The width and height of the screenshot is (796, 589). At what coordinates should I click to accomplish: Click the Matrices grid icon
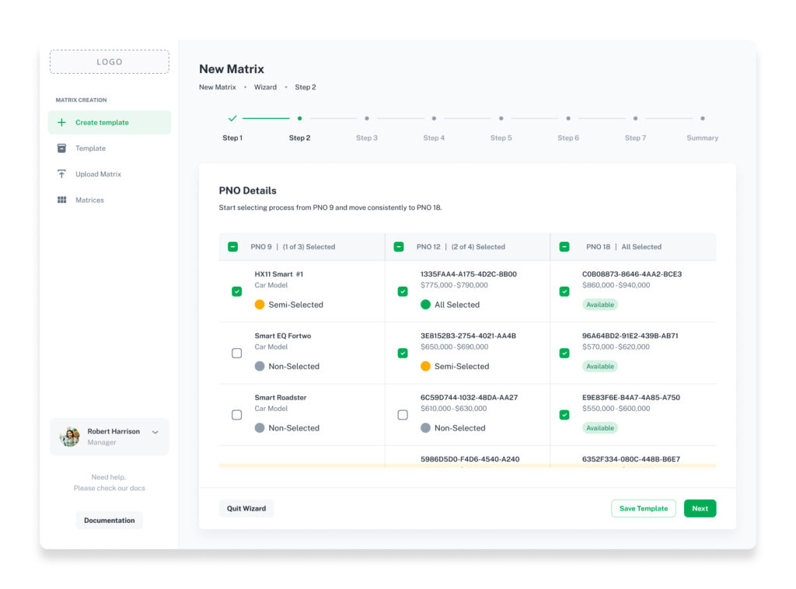coord(61,200)
